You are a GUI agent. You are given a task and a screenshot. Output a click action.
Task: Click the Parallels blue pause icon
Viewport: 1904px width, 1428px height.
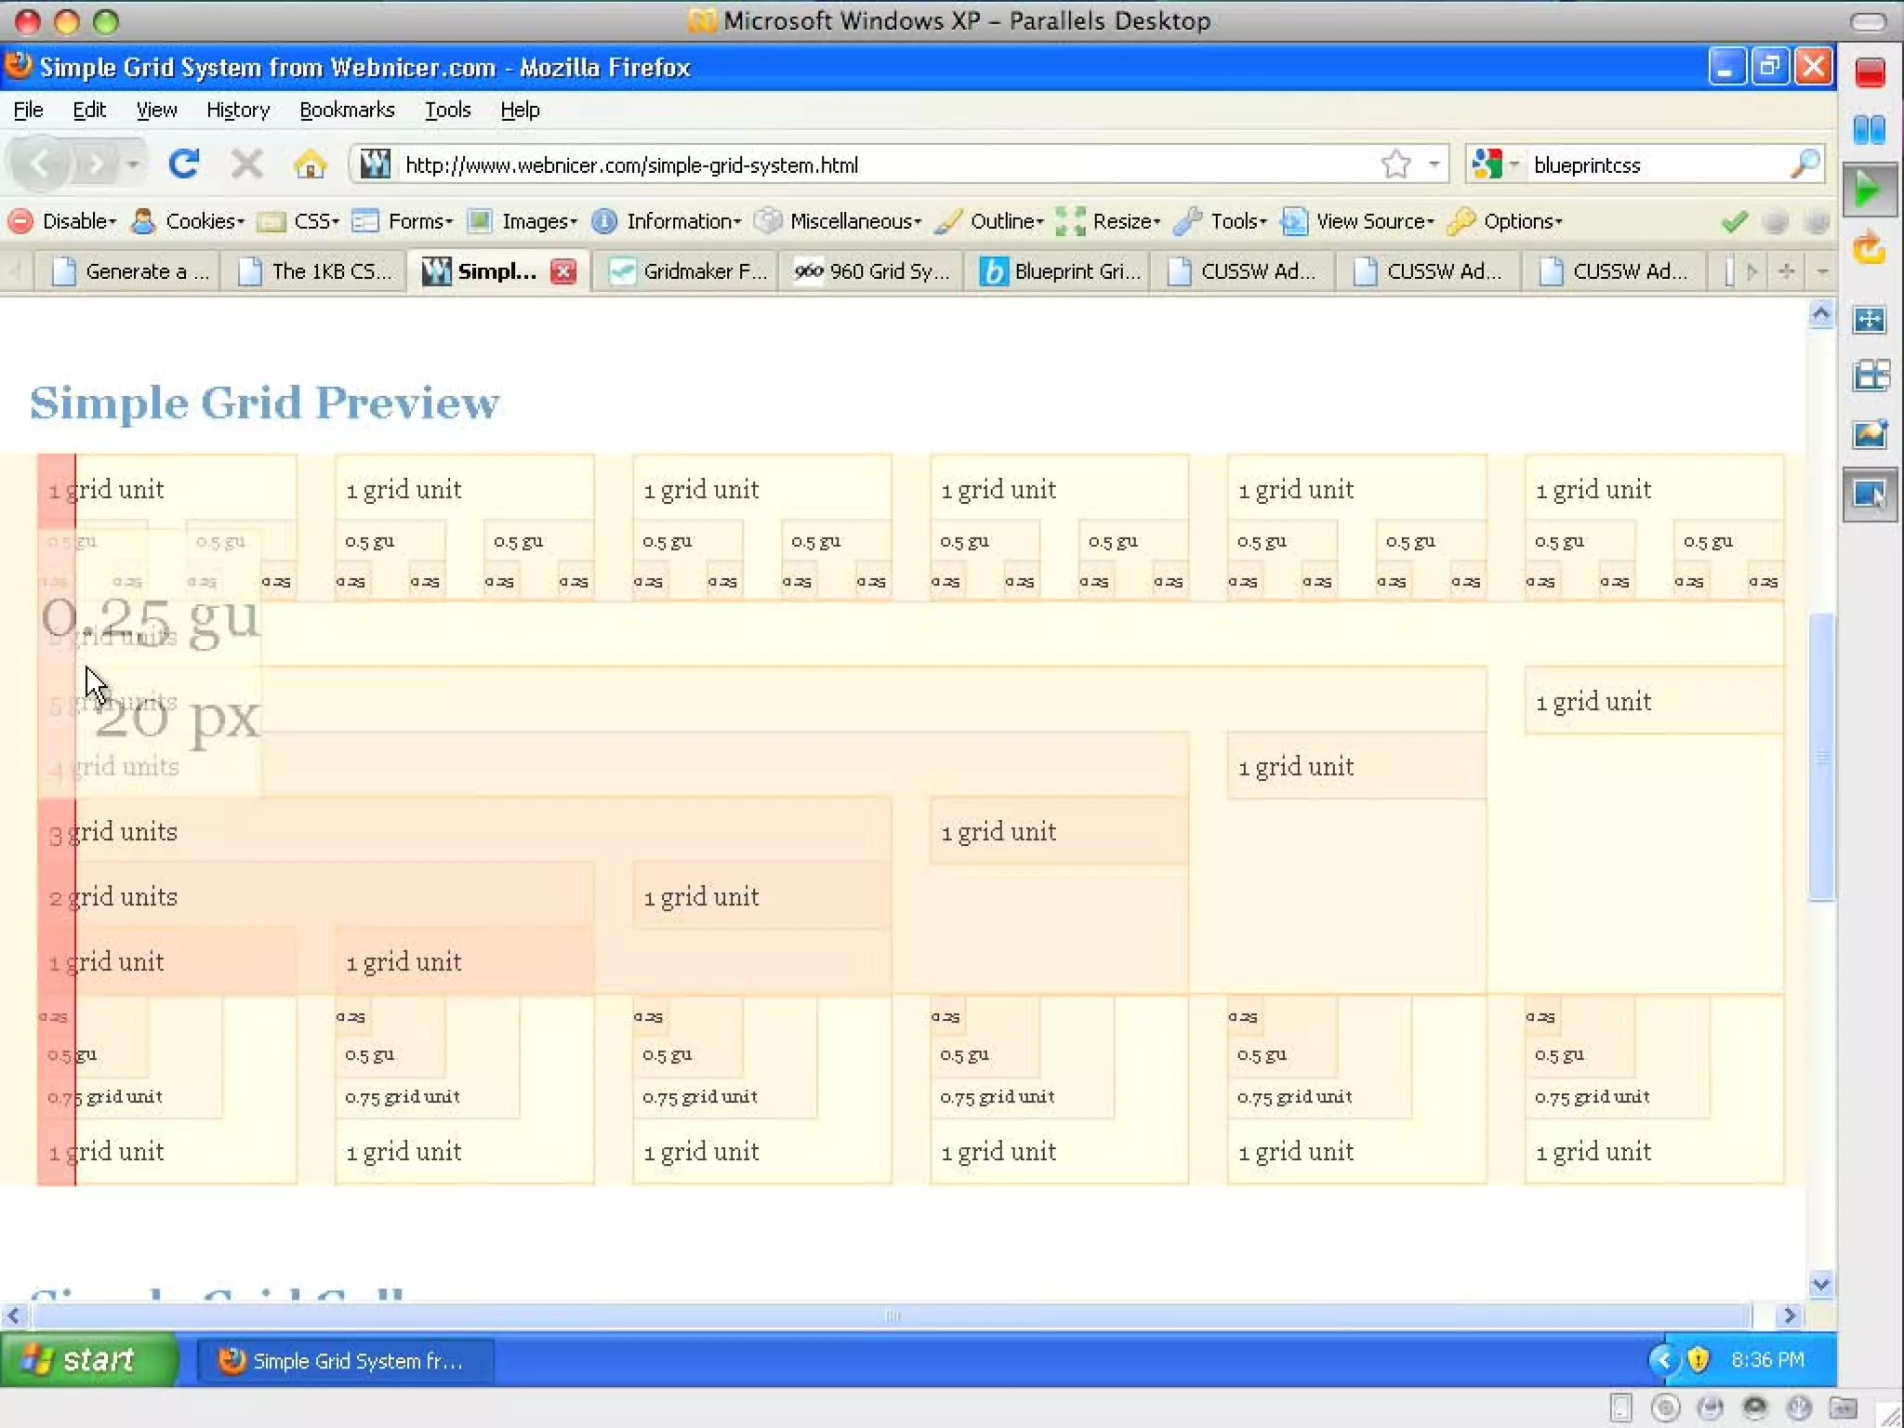pos(1870,129)
